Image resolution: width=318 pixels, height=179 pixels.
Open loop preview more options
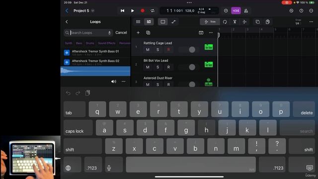pos(124,82)
